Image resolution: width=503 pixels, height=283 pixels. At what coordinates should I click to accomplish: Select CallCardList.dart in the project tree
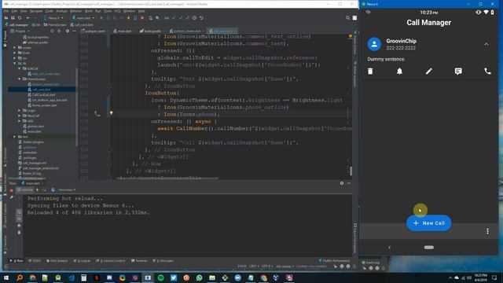43,94
